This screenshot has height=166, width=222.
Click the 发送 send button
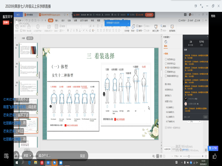82,156
